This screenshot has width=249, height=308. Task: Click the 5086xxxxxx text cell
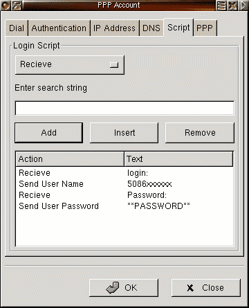point(149,184)
